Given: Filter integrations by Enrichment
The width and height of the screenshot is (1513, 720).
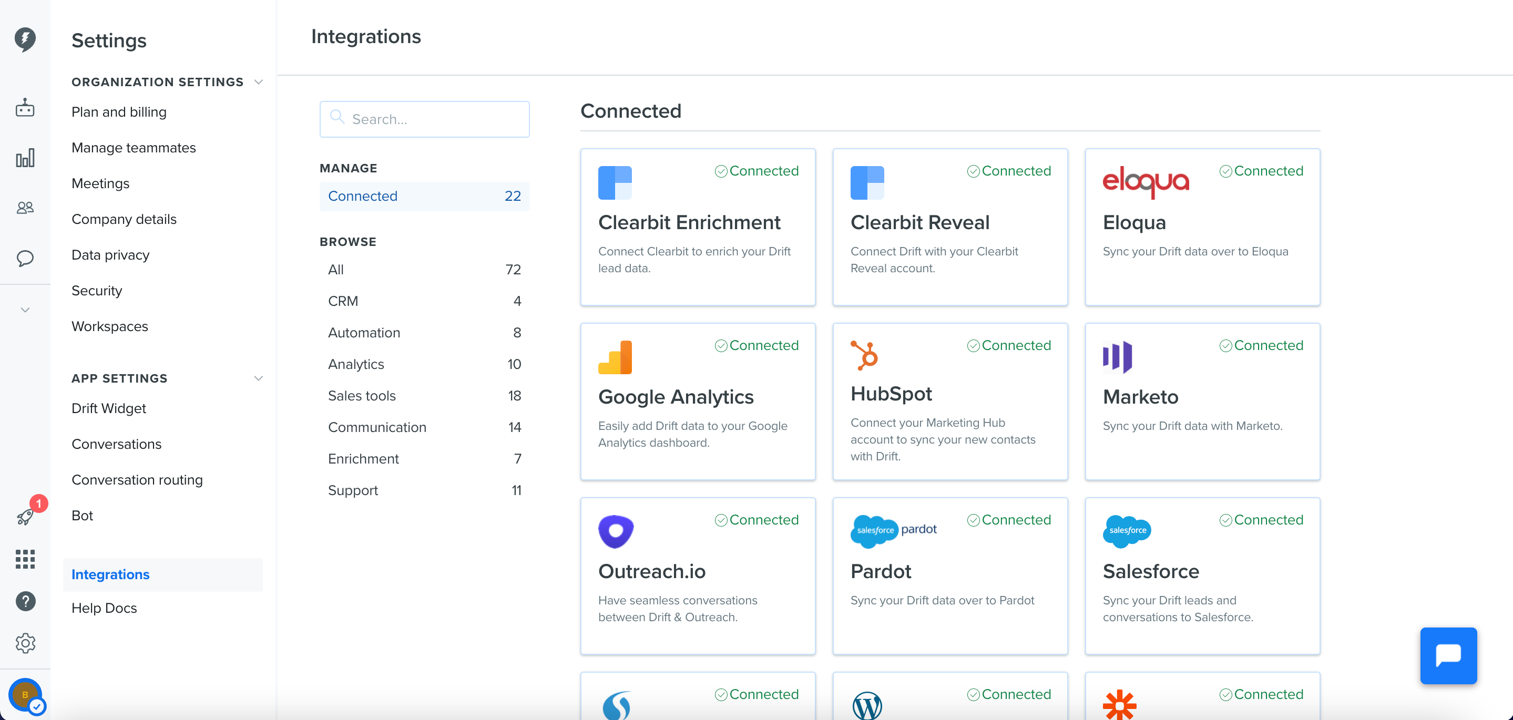Looking at the screenshot, I should pos(424,459).
